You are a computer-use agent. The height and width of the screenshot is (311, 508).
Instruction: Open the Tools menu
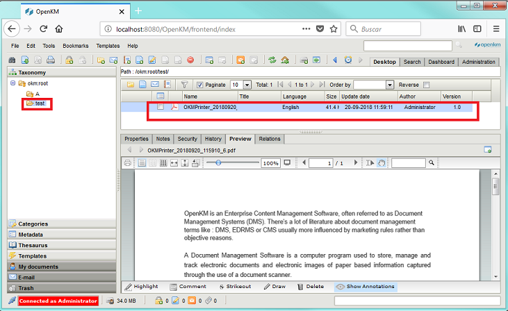pyautogui.click(x=49, y=46)
